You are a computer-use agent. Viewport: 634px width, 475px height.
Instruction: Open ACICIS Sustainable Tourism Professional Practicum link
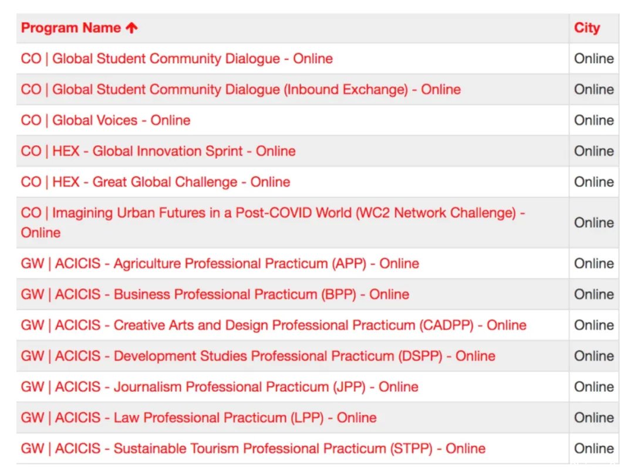click(253, 449)
